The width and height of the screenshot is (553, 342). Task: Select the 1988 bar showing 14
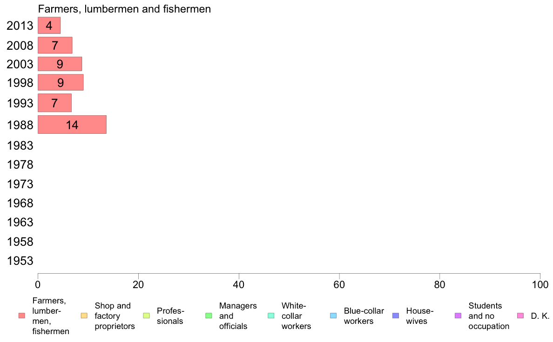72,125
